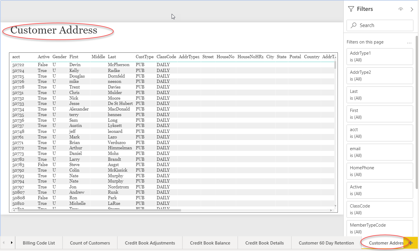Switch to the Billing Code List tab
The width and height of the screenshot is (419, 251).
point(39,243)
